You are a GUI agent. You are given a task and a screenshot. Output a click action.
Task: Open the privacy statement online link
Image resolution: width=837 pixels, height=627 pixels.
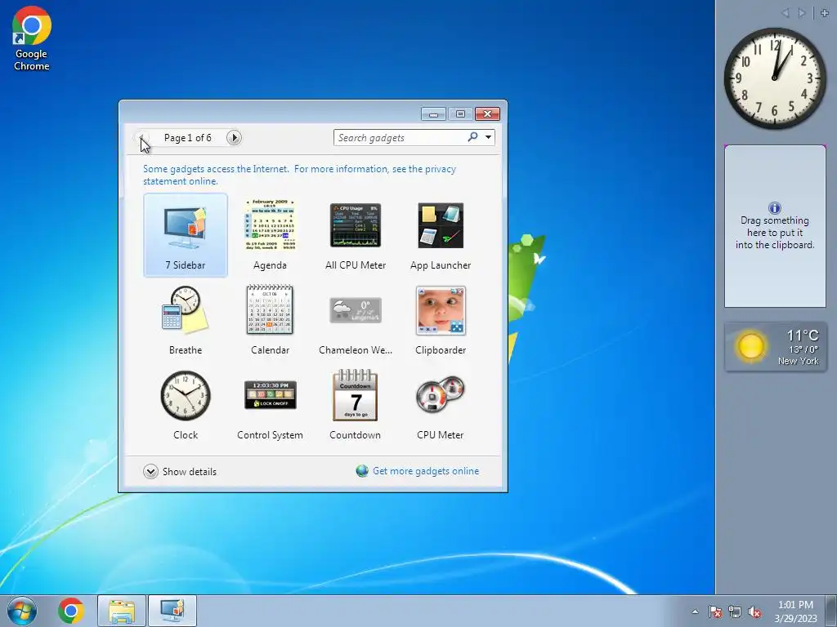(299, 175)
